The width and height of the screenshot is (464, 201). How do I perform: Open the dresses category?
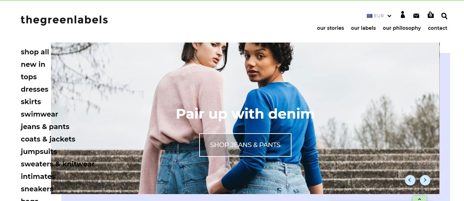click(x=34, y=89)
